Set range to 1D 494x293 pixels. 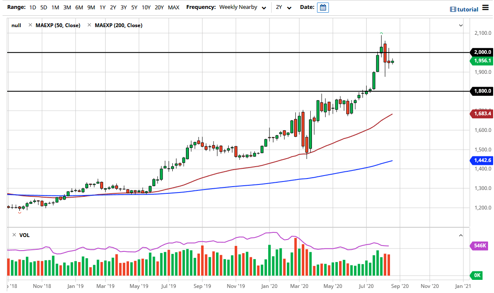point(33,8)
